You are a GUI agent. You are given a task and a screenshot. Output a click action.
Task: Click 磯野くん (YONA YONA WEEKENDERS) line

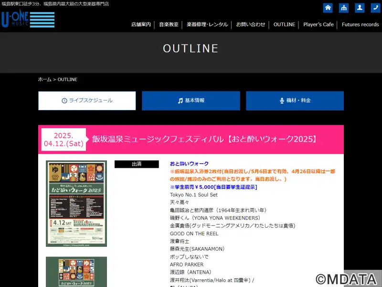(x=215, y=218)
